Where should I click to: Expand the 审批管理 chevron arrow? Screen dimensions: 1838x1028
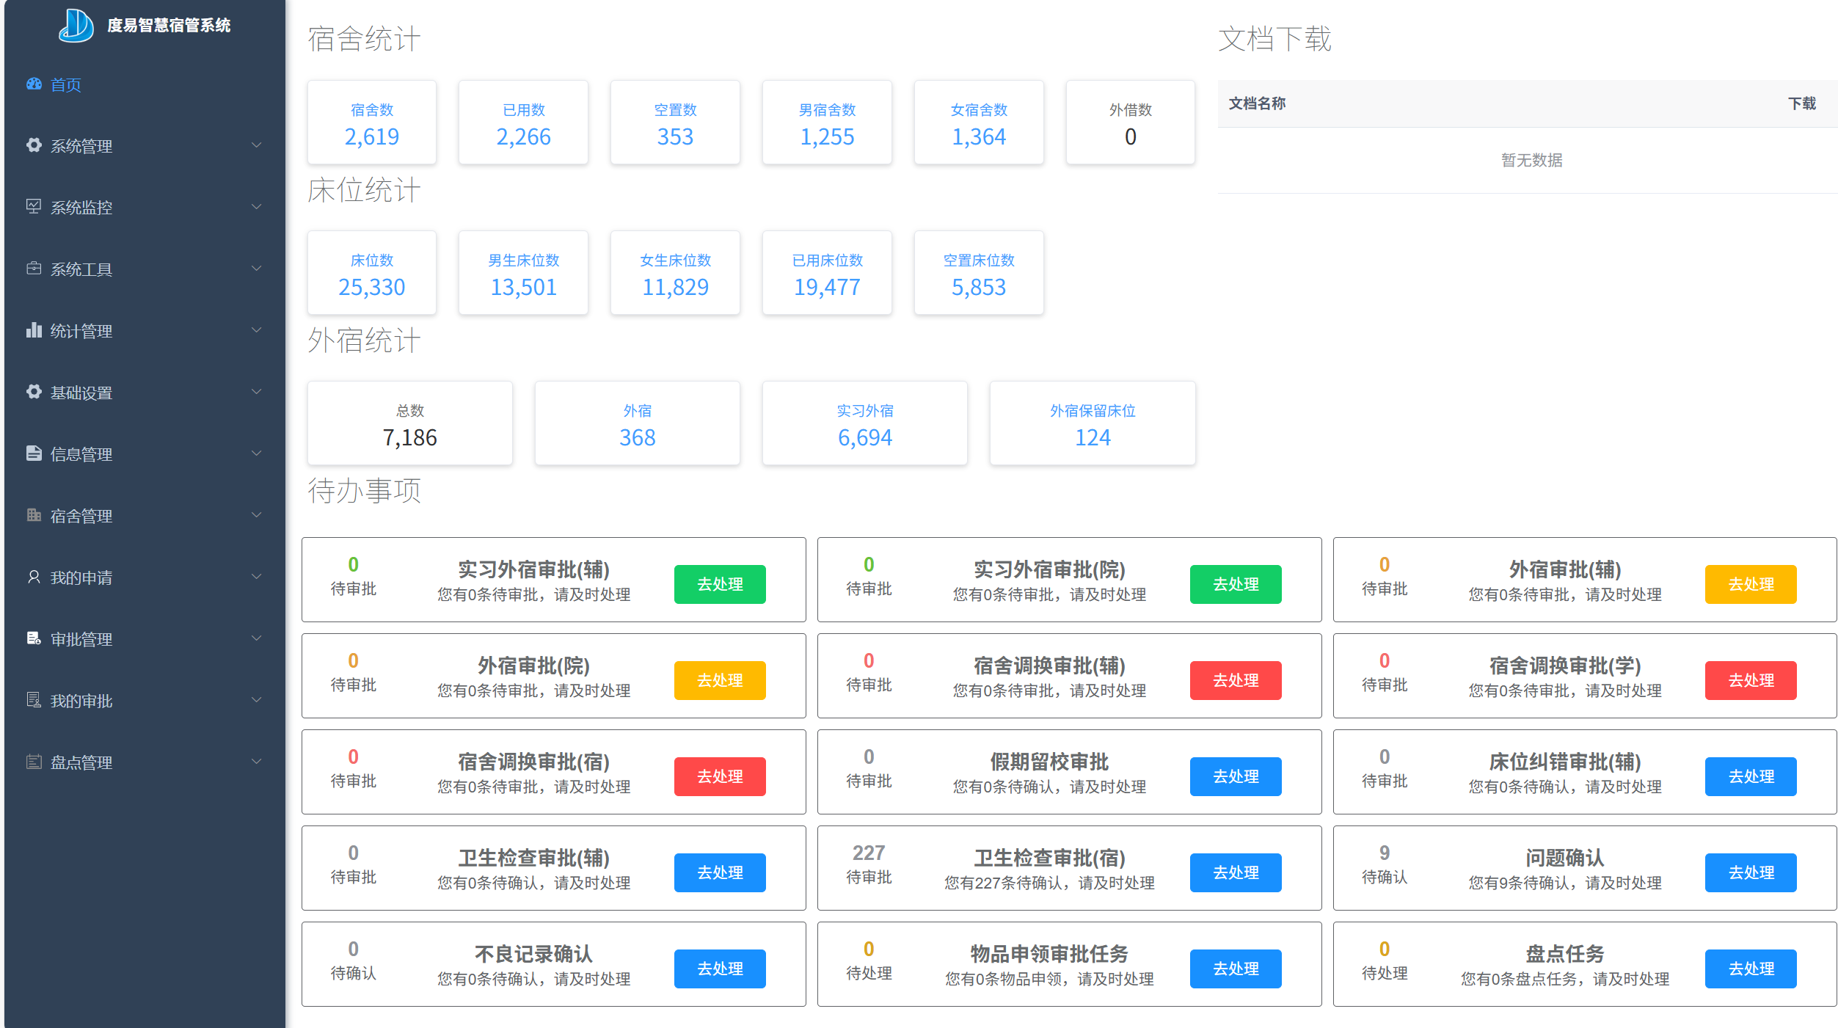pos(257,638)
